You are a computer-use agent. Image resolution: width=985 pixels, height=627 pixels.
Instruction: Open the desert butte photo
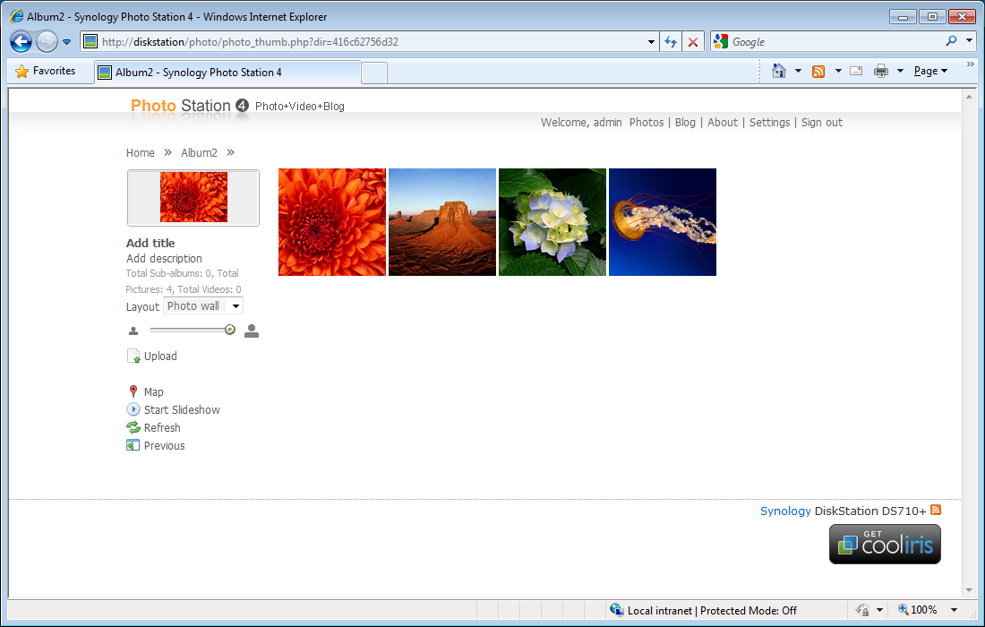click(442, 222)
